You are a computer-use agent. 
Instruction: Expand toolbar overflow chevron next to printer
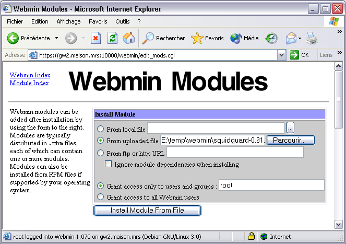pyautogui.click(x=340, y=32)
